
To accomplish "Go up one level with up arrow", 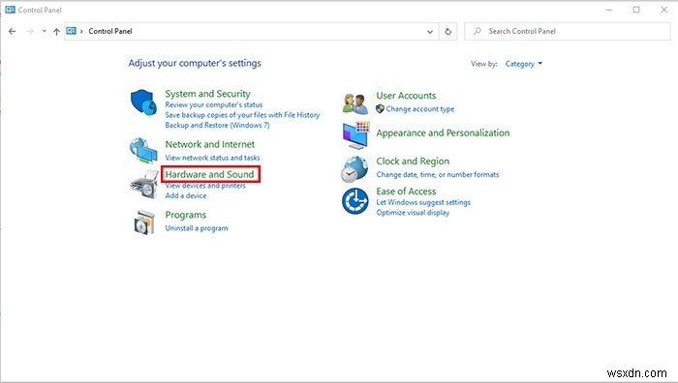I will click(x=56, y=32).
